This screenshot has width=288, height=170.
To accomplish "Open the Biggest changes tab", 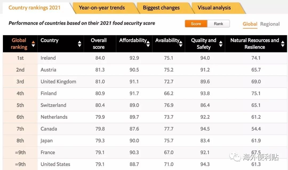I will [161, 8].
